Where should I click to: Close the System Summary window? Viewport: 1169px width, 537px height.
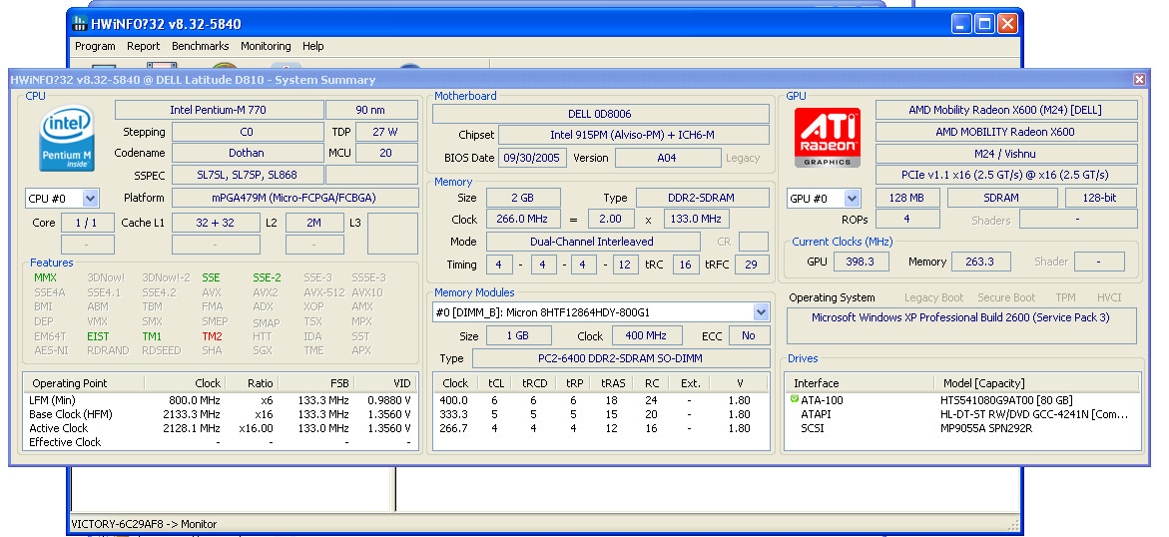pyautogui.click(x=1139, y=79)
